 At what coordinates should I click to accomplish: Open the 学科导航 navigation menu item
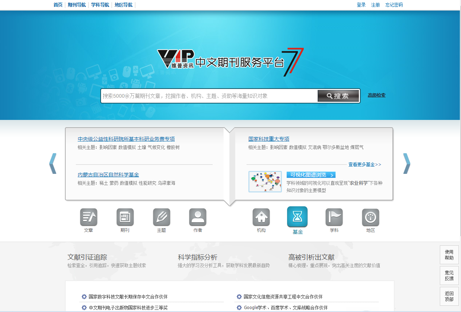pos(100,5)
